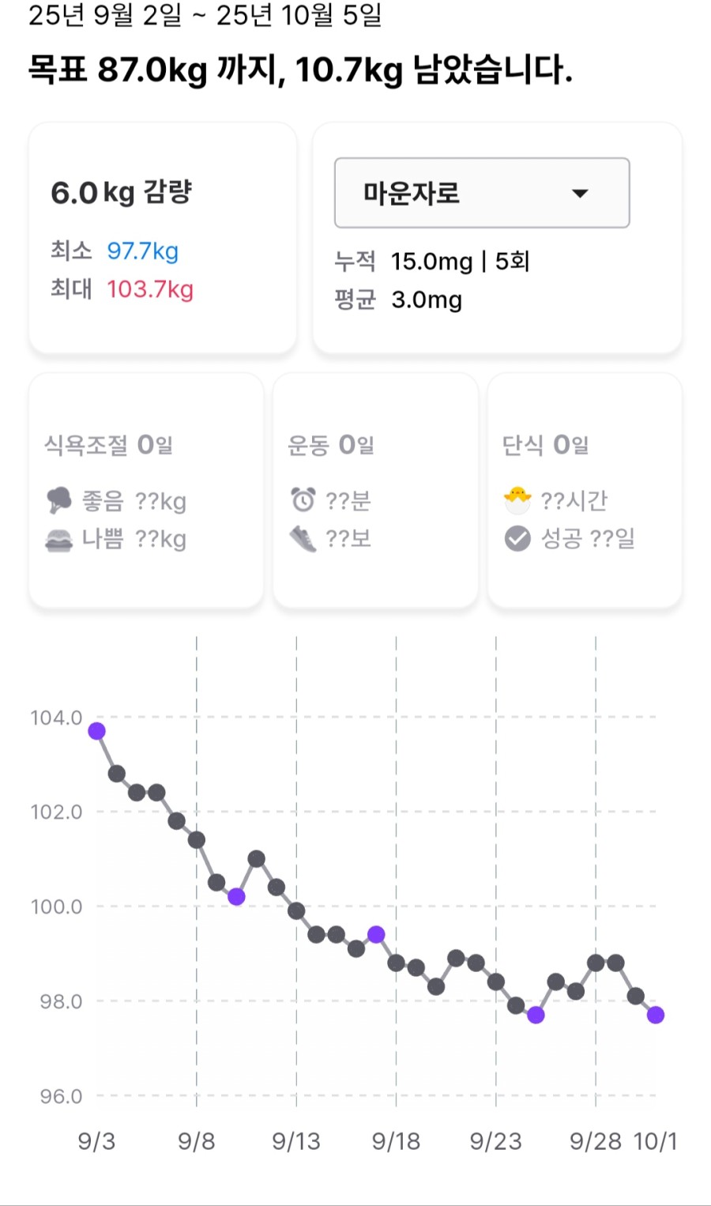This screenshot has height=1206, width=711.
Task: Click the sneaker step-count icon
Action: point(303,539)
